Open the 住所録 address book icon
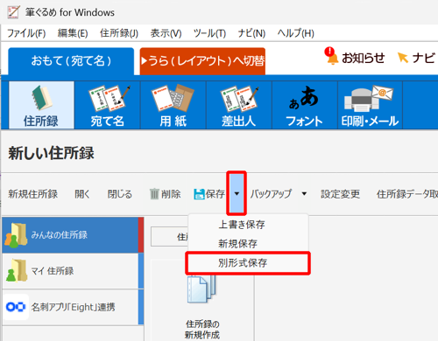This screenshot has width=438, height=341. coord(41,105)
